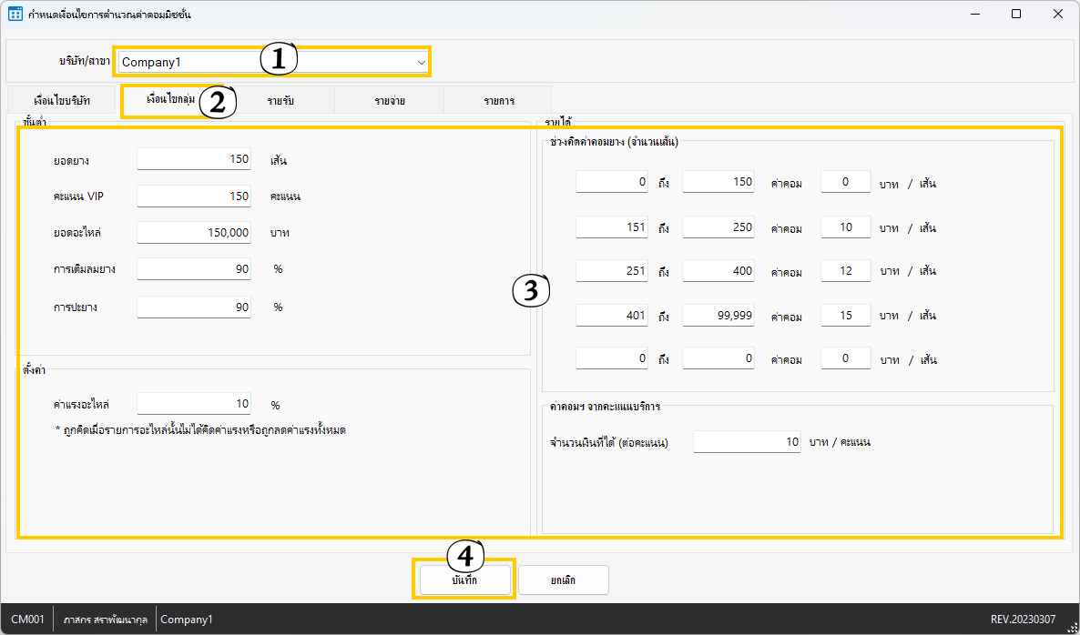The height and width of the screenshot is (635, 1080).
Task: Maximize the window
Action: (1016, 15)
